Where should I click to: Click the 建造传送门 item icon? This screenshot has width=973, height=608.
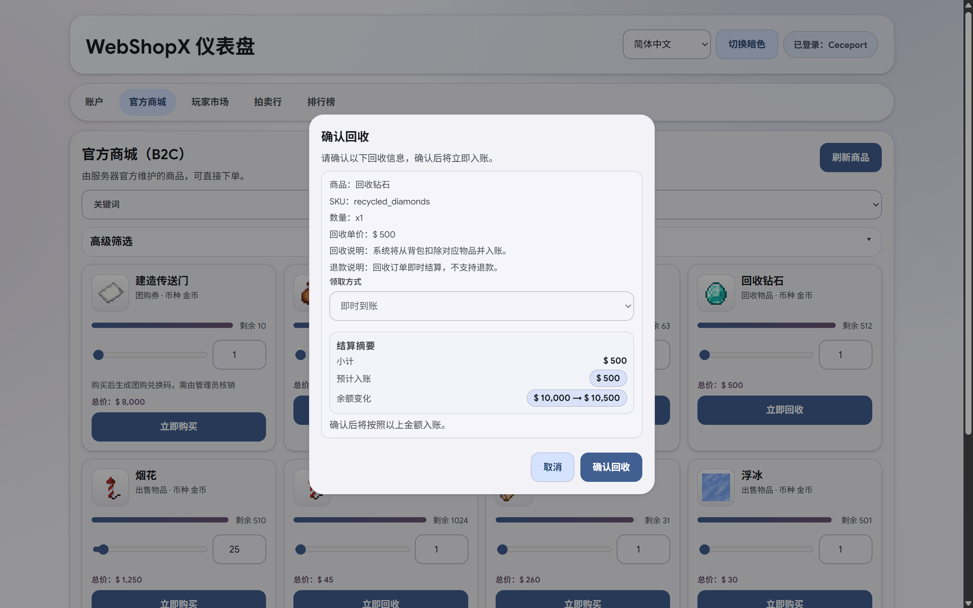(x=110, y=293)
